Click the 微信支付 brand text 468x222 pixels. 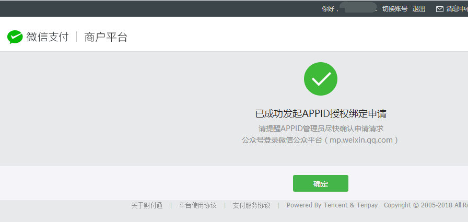click(48, 37)
